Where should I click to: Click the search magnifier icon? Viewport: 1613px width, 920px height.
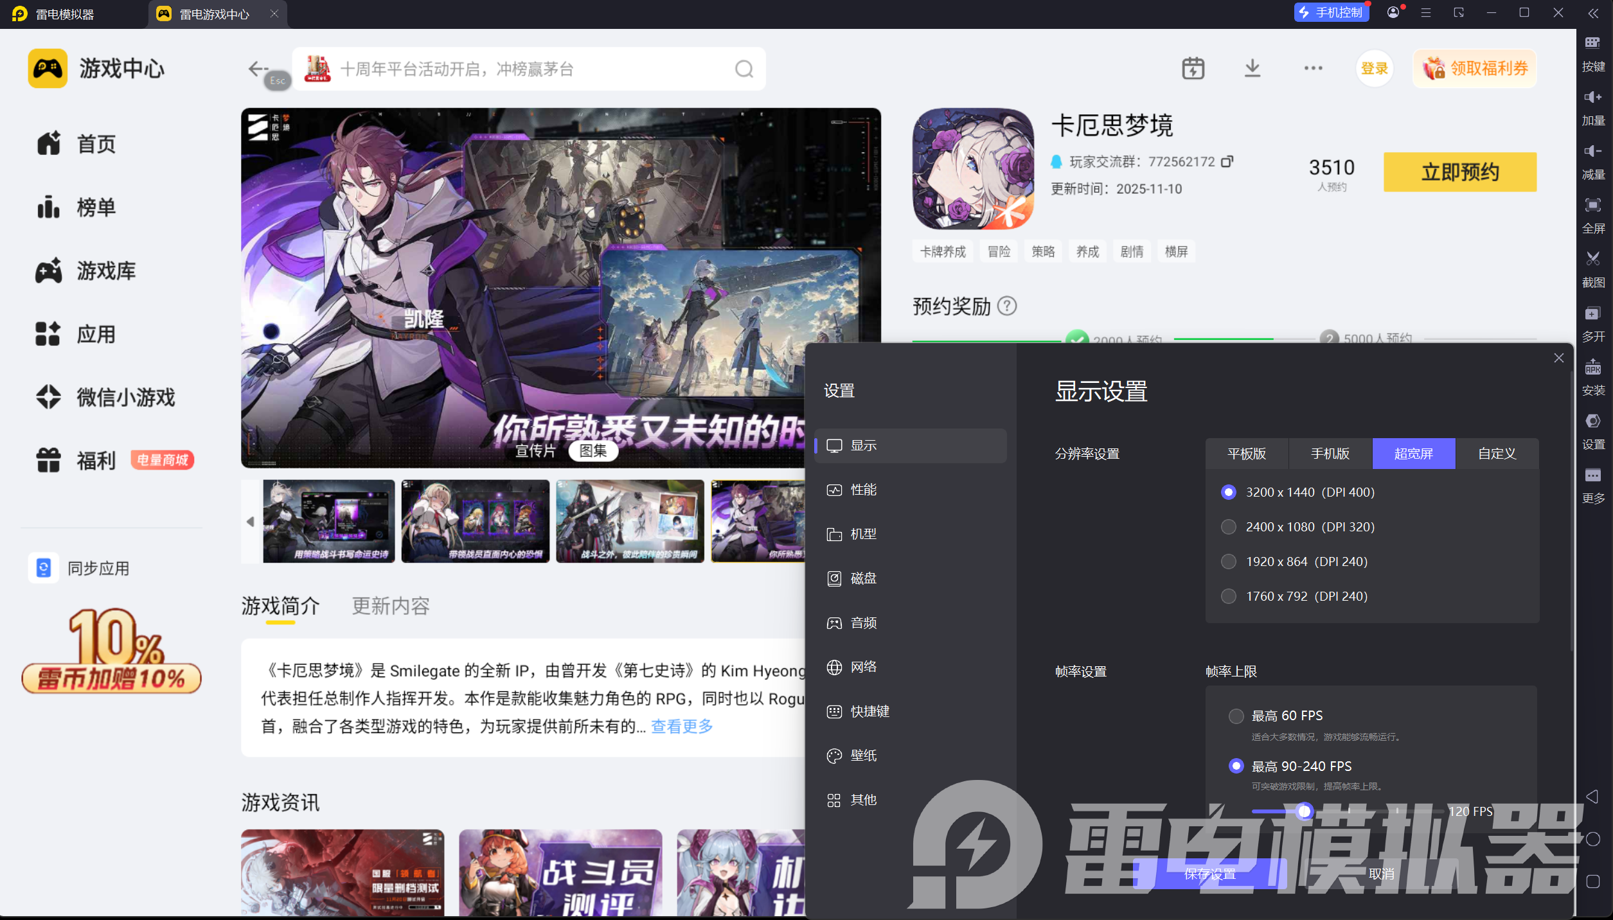point(744,69)
